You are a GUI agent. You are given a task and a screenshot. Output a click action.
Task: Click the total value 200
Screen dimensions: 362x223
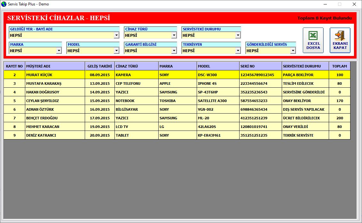click(340, 118)
